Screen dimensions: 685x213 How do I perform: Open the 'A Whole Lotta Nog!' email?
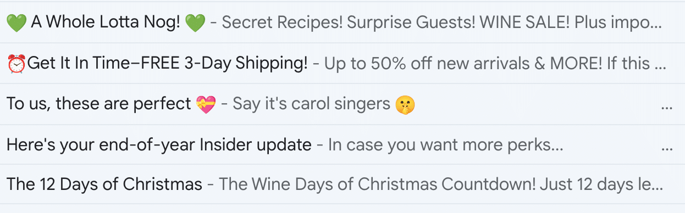(342, 23)
